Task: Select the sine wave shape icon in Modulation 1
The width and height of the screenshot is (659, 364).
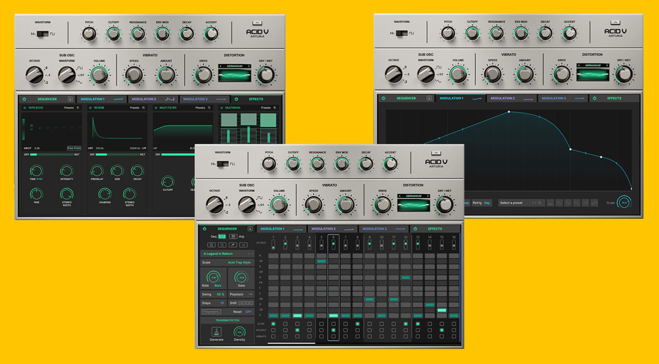Action: pyautogui.click(x=559, y=203)
